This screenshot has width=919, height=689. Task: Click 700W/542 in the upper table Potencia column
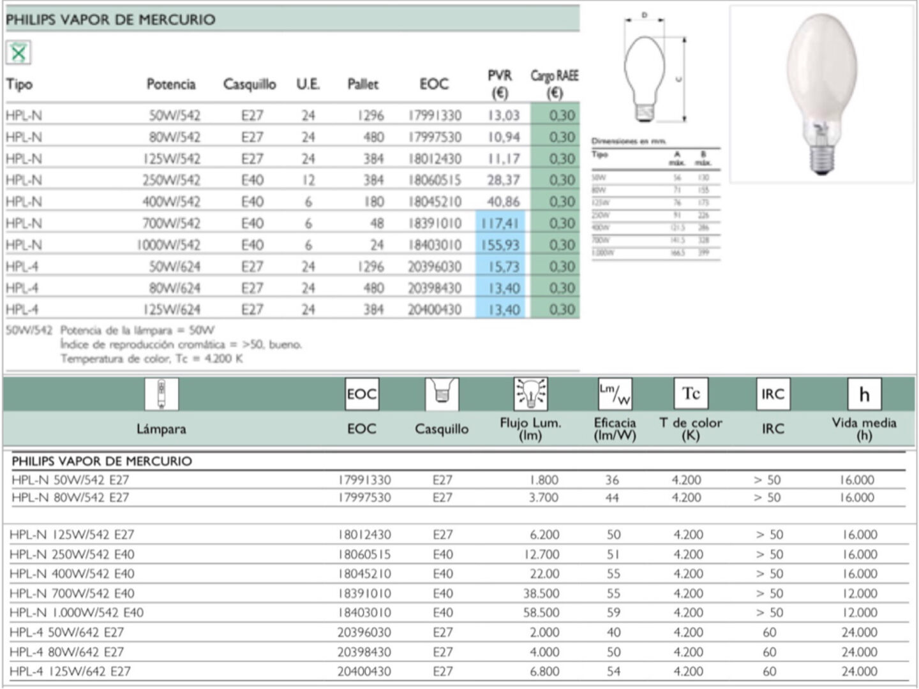click(172, 223)
